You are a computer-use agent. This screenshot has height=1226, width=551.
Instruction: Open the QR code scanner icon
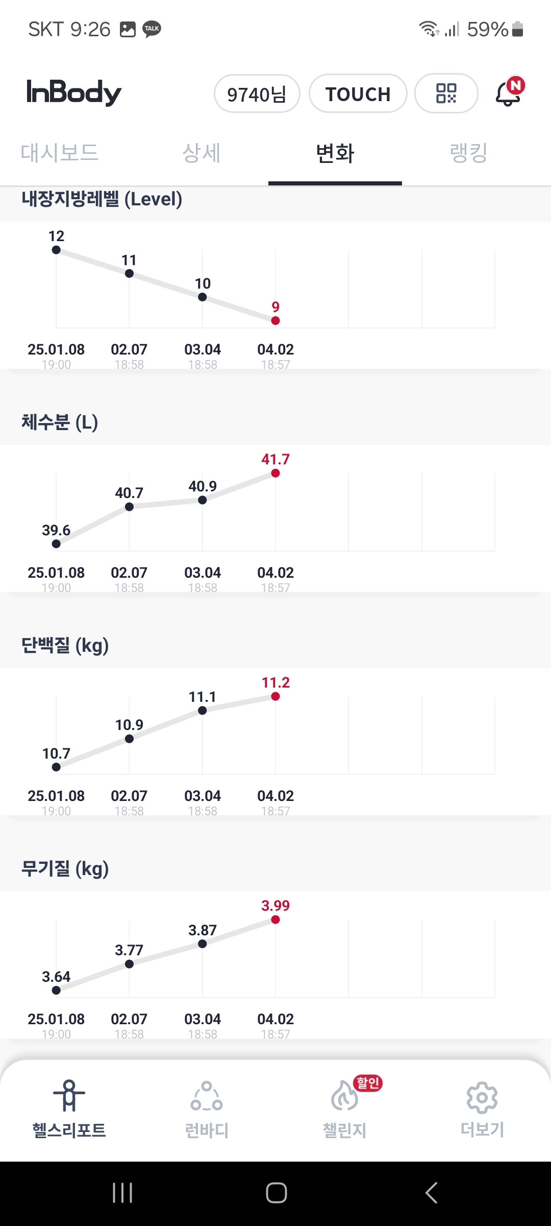446,93
